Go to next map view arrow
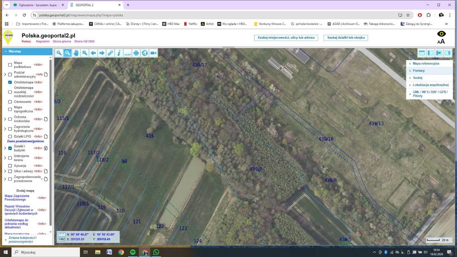 (102, 53)
